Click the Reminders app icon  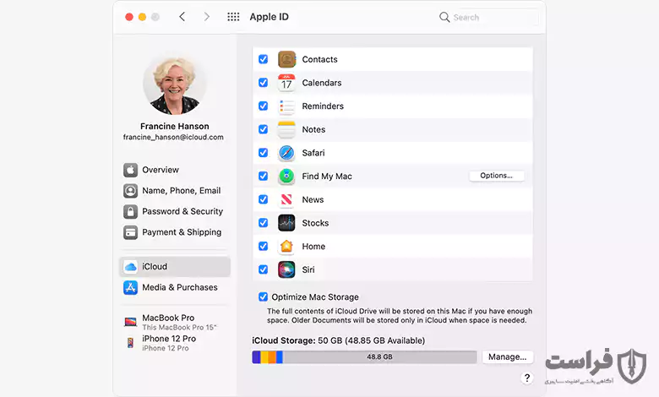coord(286,106)
